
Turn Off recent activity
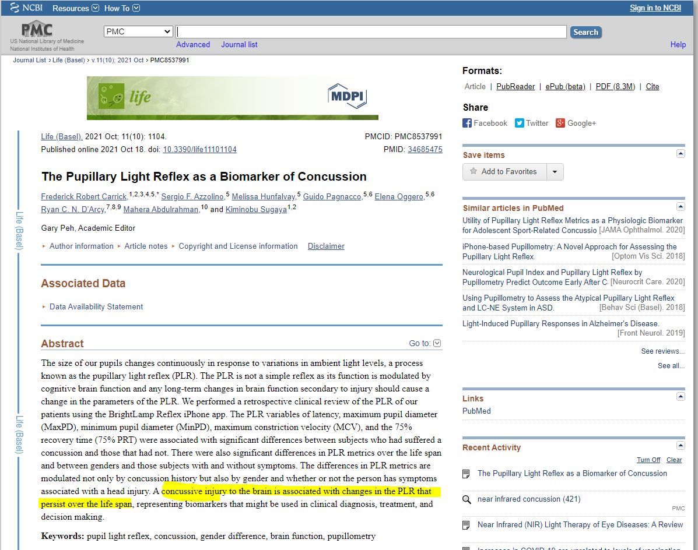coord(648,460)
